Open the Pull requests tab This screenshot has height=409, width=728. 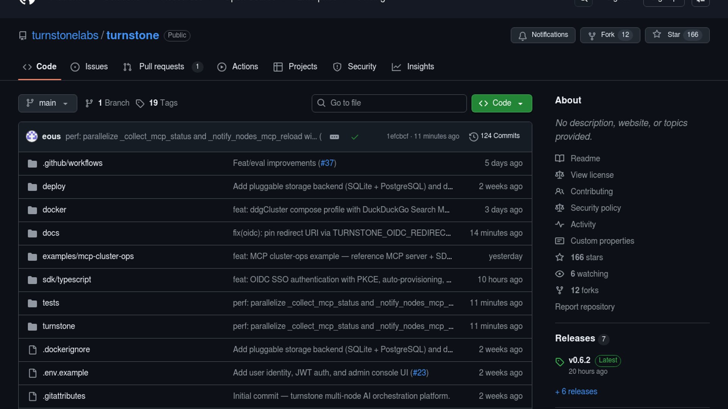pyautogui.click(x=162, y=67)
